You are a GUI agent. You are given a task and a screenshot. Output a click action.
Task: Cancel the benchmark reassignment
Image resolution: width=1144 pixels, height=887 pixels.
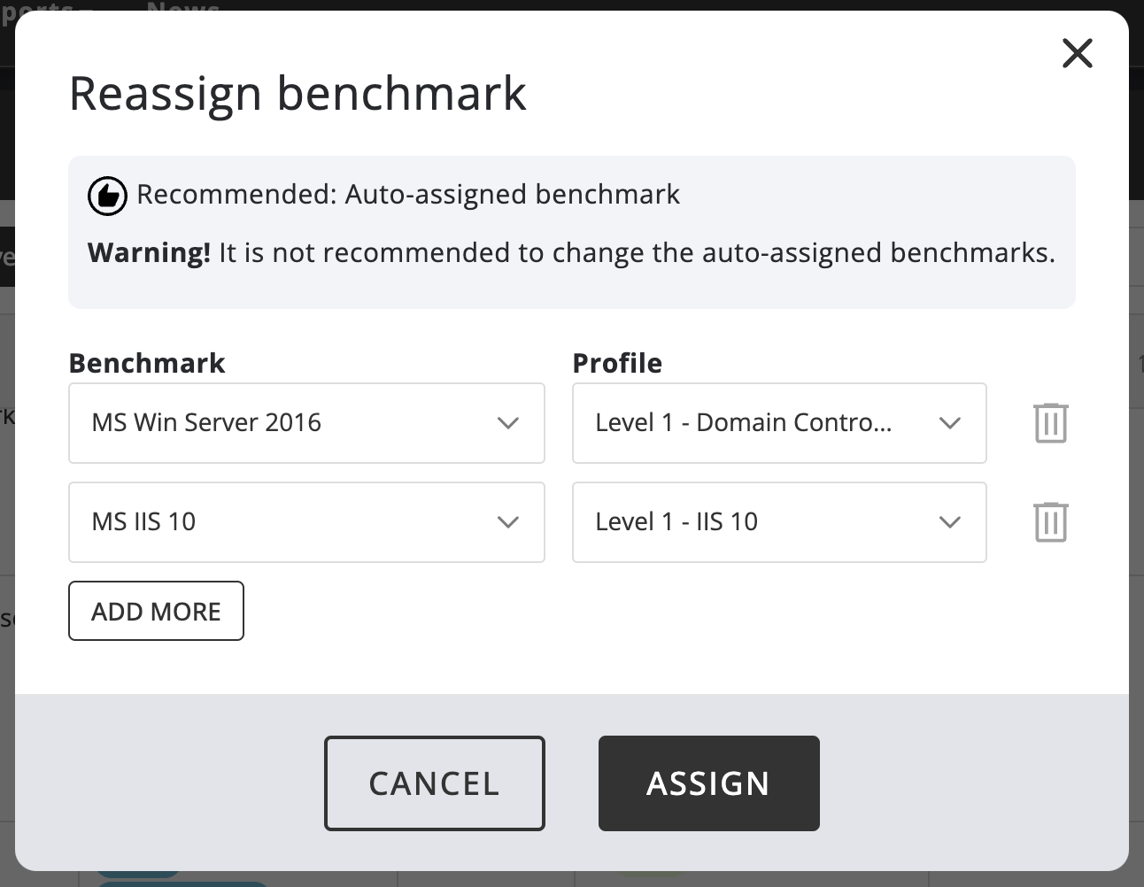tap(434, 783)
